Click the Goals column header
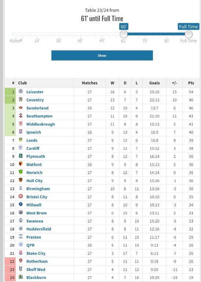 [154, 83]
